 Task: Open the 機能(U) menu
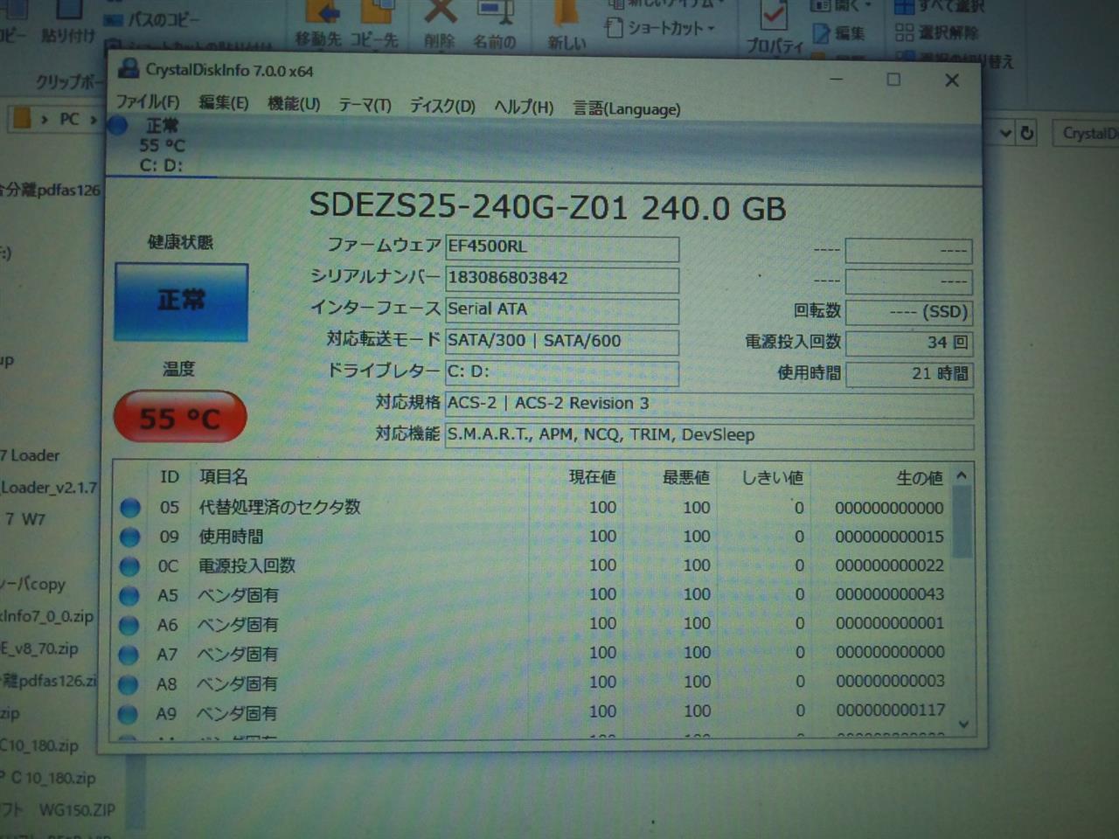[x=293, y=104]
